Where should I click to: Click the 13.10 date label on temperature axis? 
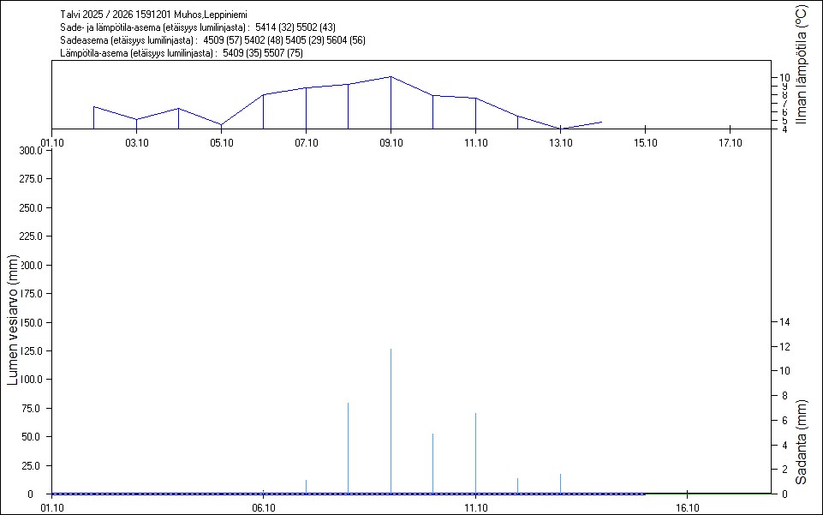(x=560, y=142)
